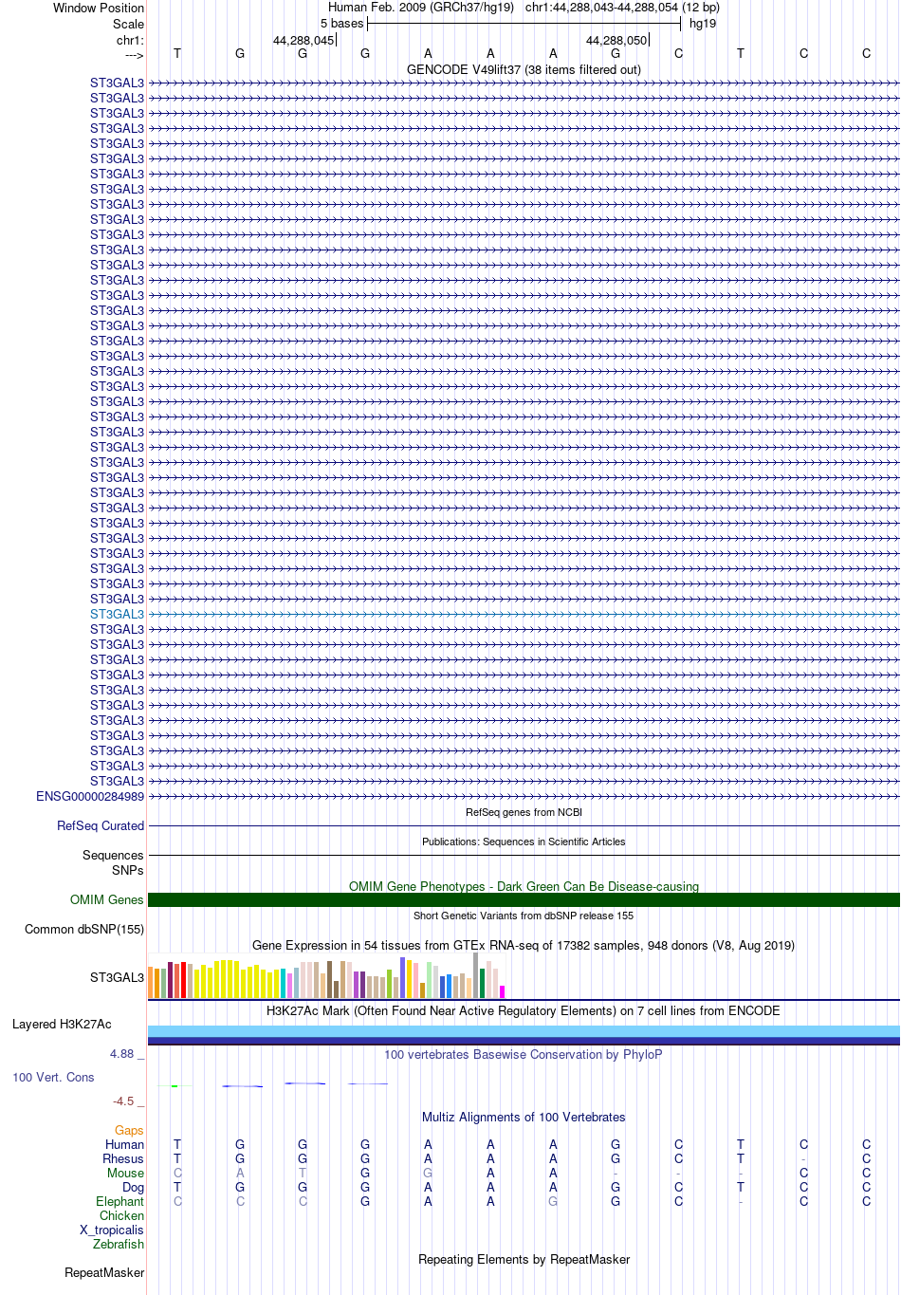Click the RefSeq genes from NCBI title
The width and height of the screenshot is (901, 1295).
(x=524, y=812)
